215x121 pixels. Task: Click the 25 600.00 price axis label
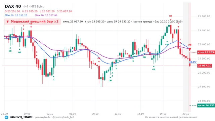(x=204, y=30)
